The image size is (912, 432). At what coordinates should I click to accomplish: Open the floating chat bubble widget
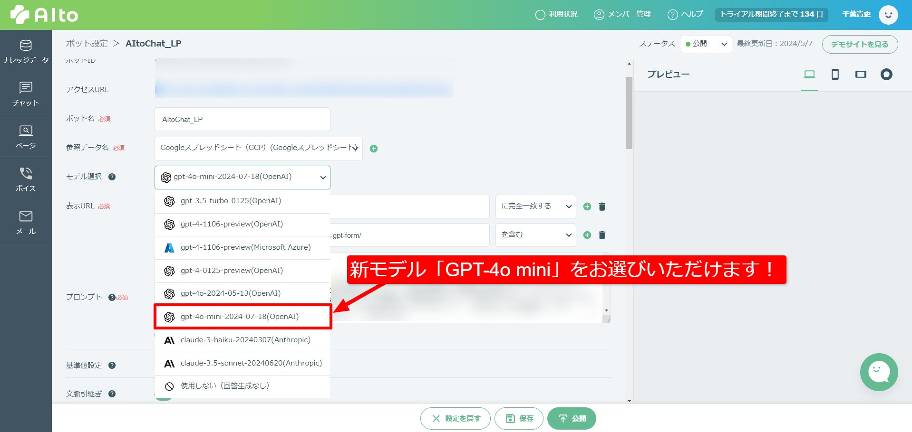coord(879,372)
